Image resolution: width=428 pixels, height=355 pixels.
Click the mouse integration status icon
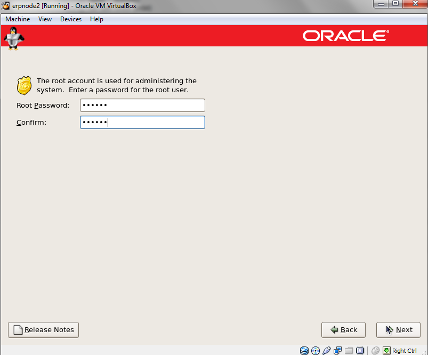coord(375,350)
